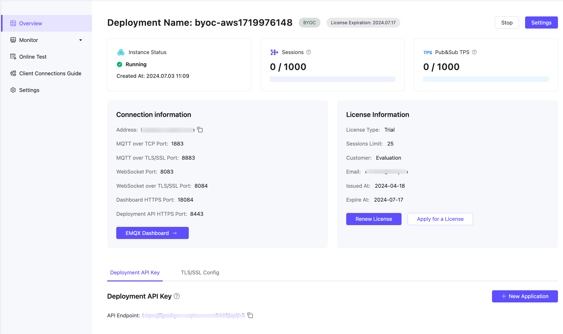Switch to the TLS/SSL Config tab
This screenshot has height=334, width=563.
coord(200,272)
